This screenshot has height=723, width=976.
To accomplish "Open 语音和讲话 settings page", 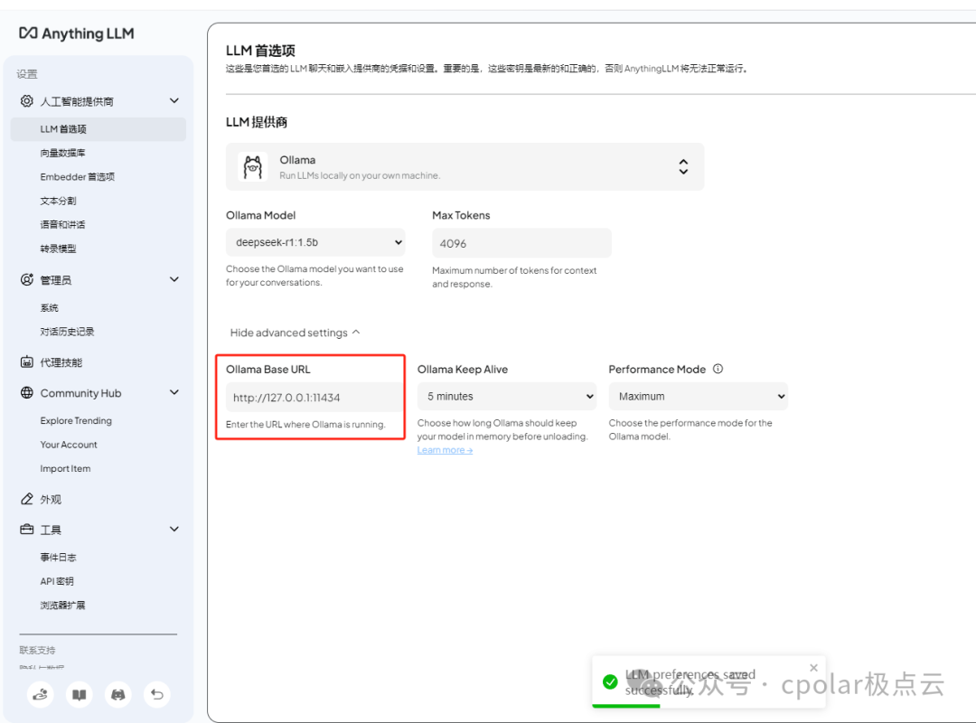I will [63, 225].
